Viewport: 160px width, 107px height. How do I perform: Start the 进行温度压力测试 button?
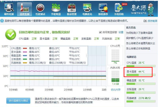coord(18,101)
